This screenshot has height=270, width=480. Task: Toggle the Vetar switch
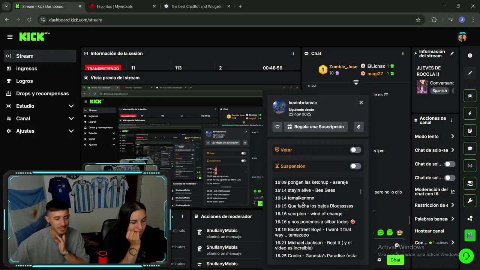355,150
